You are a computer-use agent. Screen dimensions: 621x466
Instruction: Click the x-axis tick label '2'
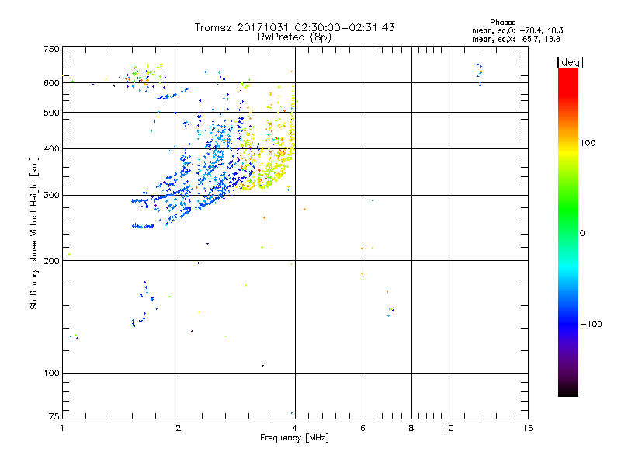click(179, 428)
